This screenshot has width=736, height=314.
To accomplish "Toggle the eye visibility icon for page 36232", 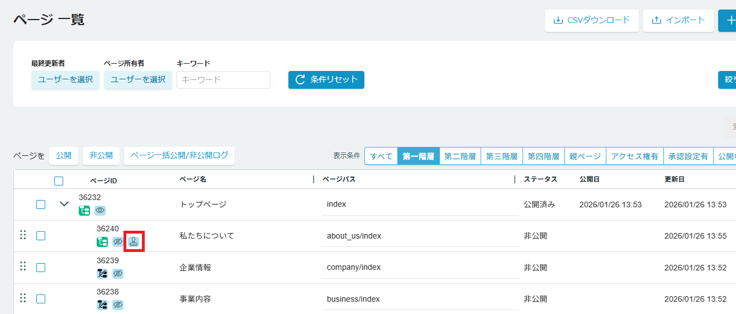I will coord(100,211).
